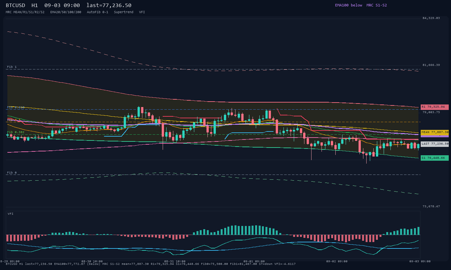Viewport: 451px width, 270px height.
Task: Click the "Fib 0" level label
Action: 12,173
